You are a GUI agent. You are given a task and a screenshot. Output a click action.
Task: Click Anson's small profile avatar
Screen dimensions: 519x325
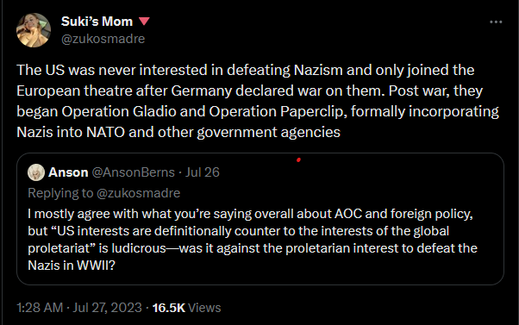(36, 172)
